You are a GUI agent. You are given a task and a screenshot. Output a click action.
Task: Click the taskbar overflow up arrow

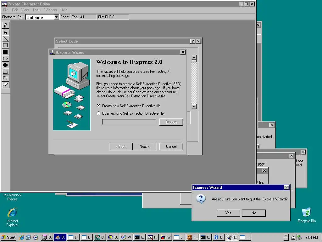[286, 235]
